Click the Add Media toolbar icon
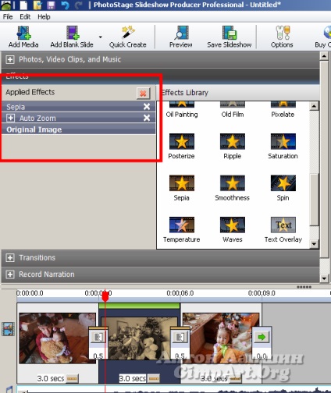The width and height of the screenshot is (331, 393). coord(23,33)
